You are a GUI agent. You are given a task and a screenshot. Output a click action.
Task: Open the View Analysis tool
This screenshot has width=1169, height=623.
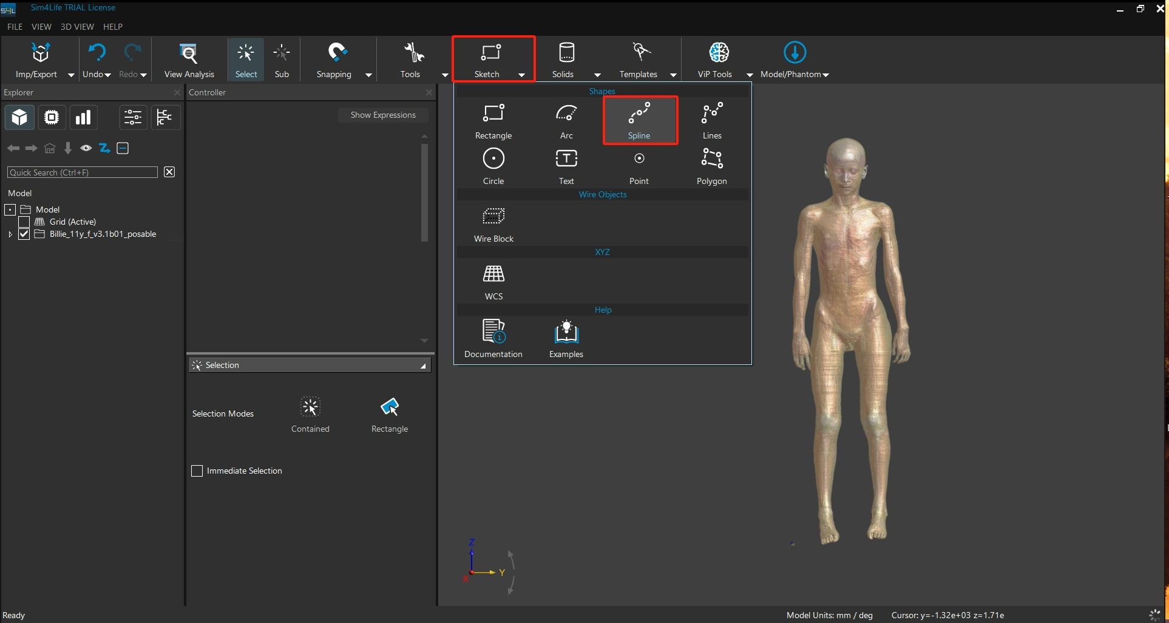tap(189, 60)
